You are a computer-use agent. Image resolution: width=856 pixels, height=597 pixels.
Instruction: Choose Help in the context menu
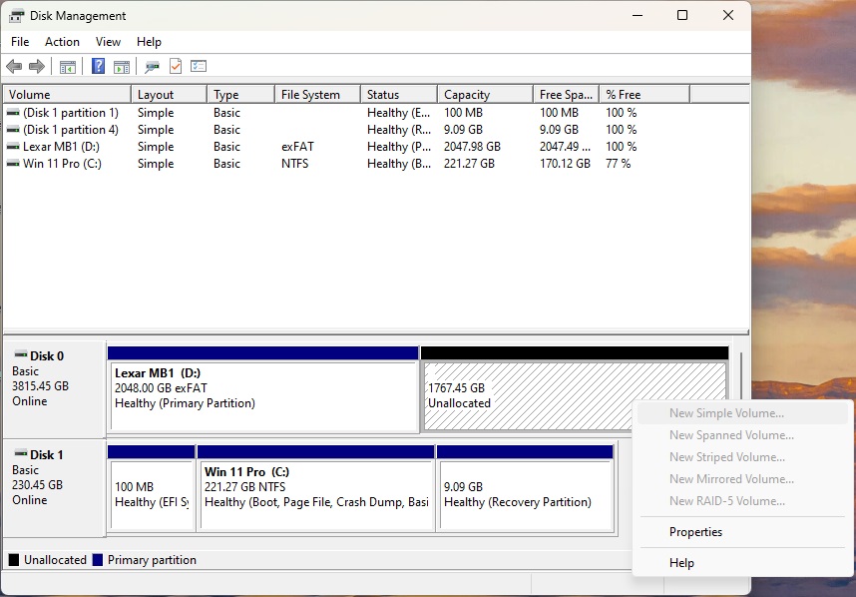(742, 563)
